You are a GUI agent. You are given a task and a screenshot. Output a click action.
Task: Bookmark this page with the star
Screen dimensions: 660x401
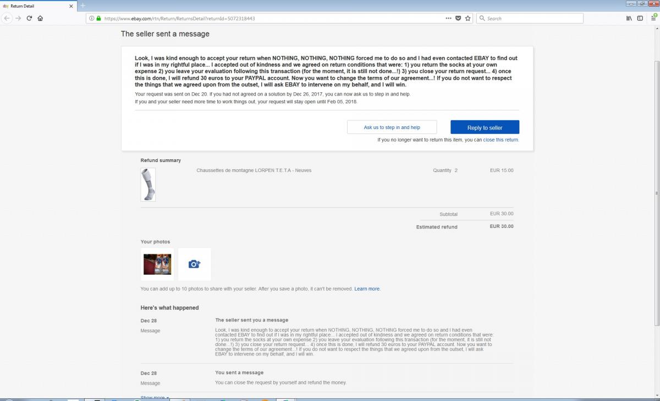[x=468, y=18]
